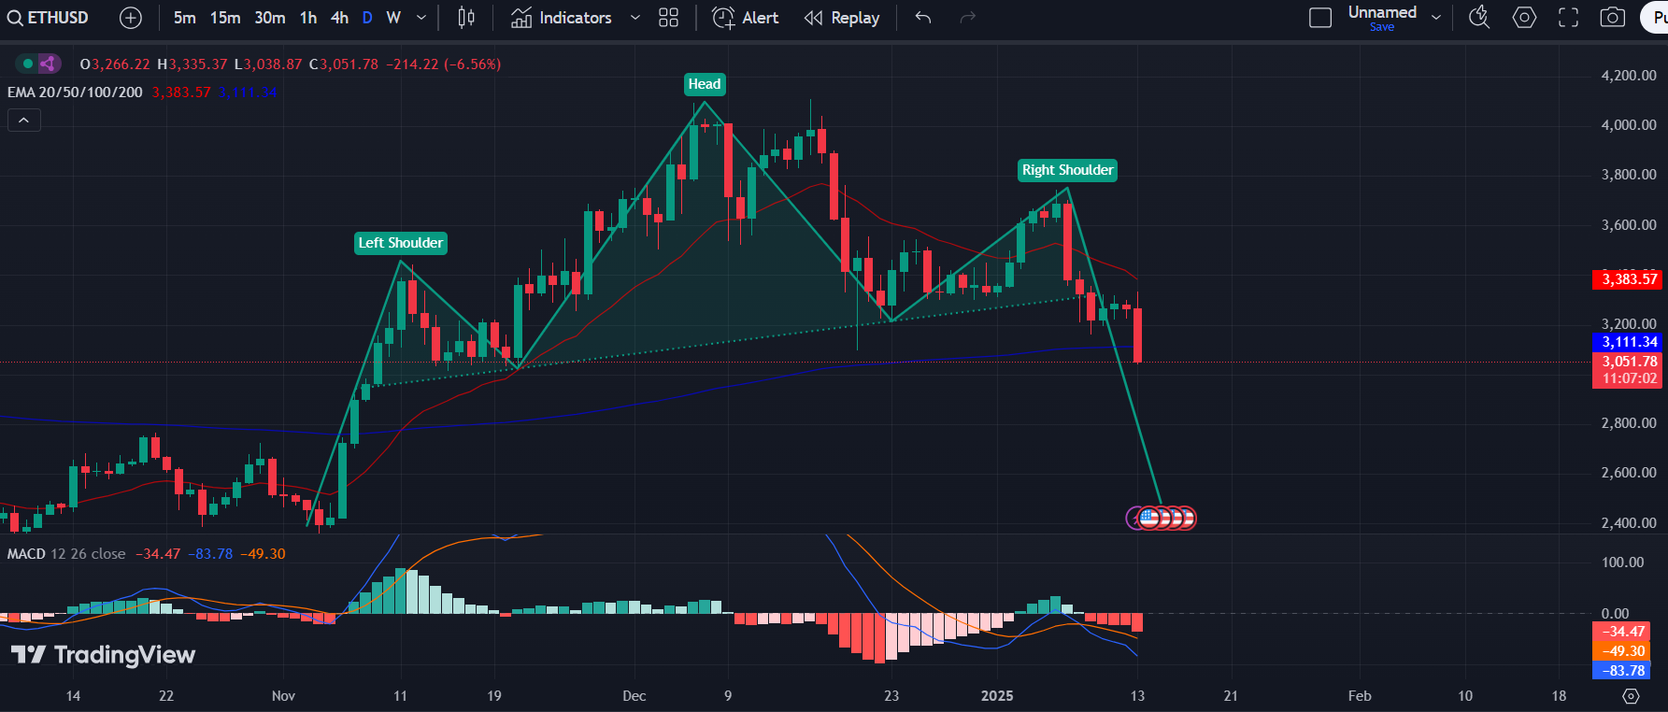This screenshot has height=712, width=1668.
Task: Open quick search lightning magnifier icon
Action: pos(1479,18)
